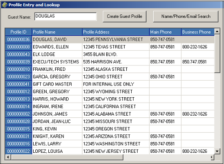
Task: Click the Business Phone column header
Action: (x=198, y=32)
